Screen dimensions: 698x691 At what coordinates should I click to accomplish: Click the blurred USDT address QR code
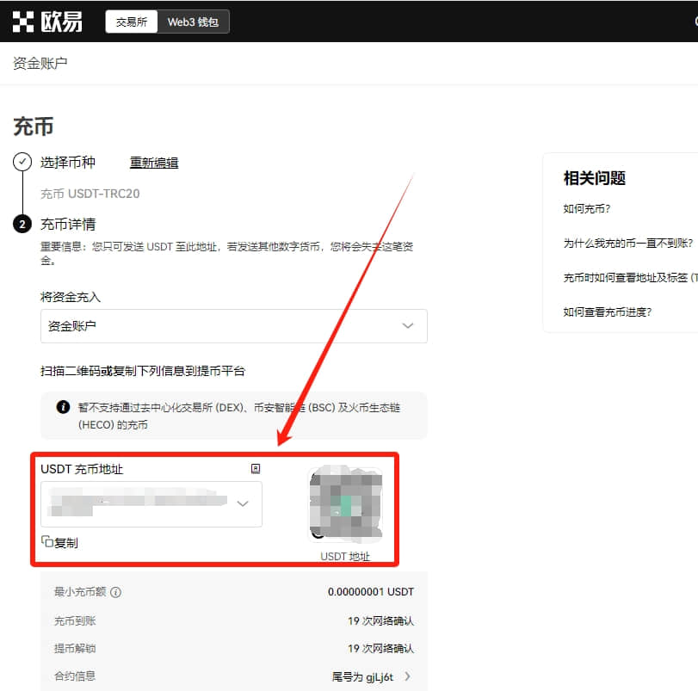346,503
